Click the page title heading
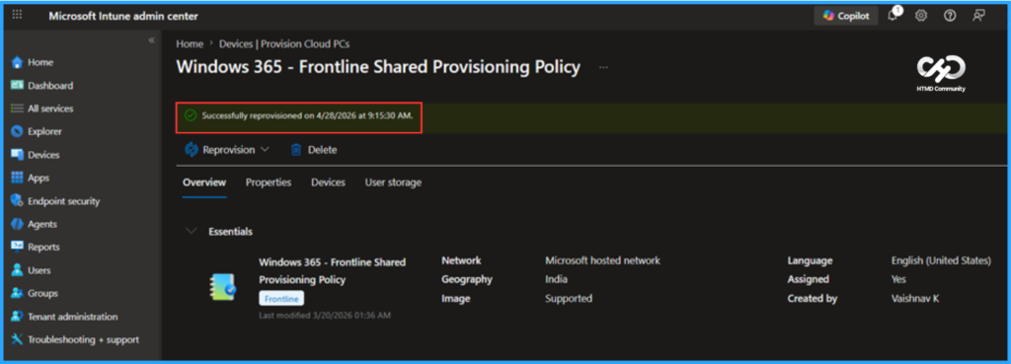 click(x=378, y=67)
